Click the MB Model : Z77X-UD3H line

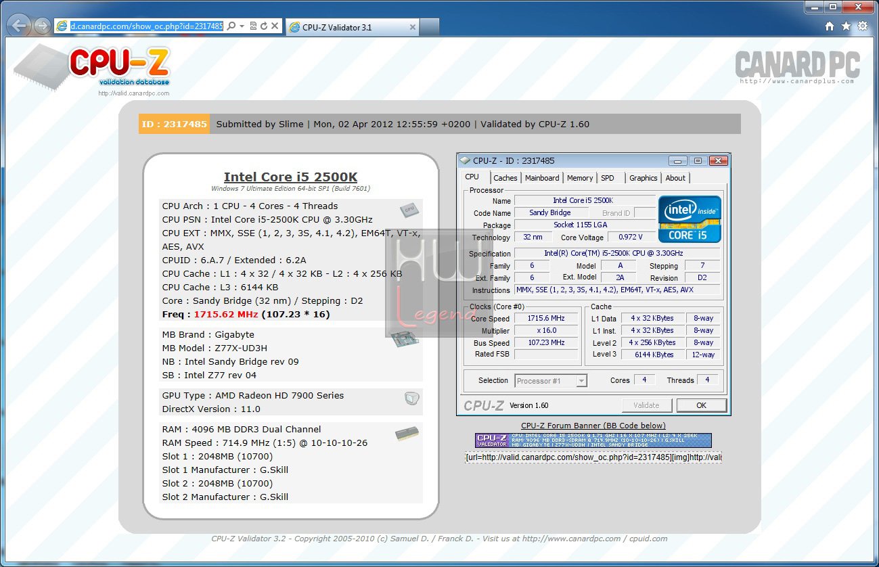coord(214,348)
